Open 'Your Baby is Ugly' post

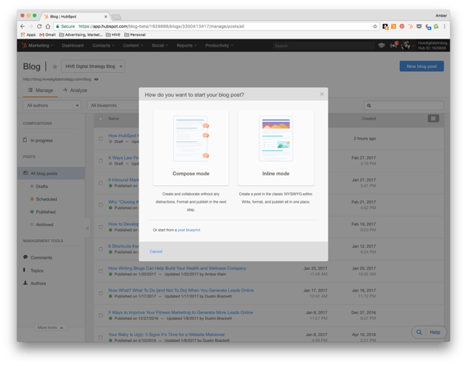[166, 335]
